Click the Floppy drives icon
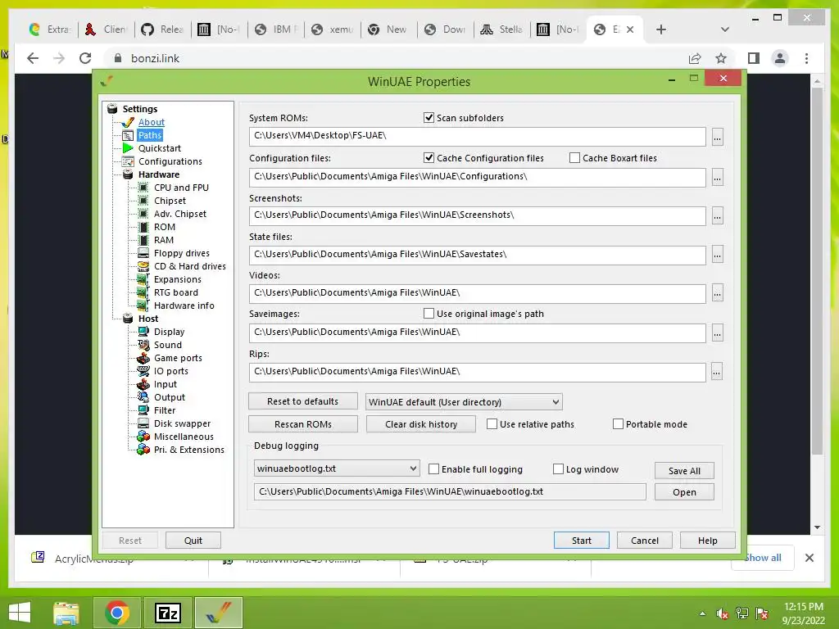Image resolution: width=839 pixels, height=629 pixels. tap(143, 253)
